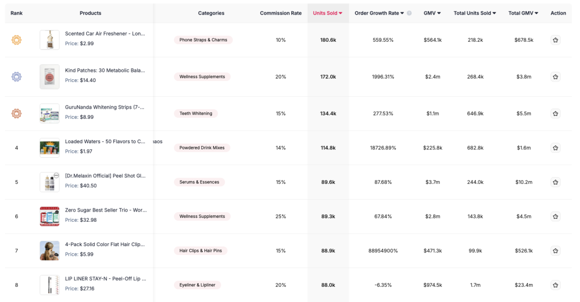
Task: Open the Kind Patches product thumbnail
Action: [49, 77]
